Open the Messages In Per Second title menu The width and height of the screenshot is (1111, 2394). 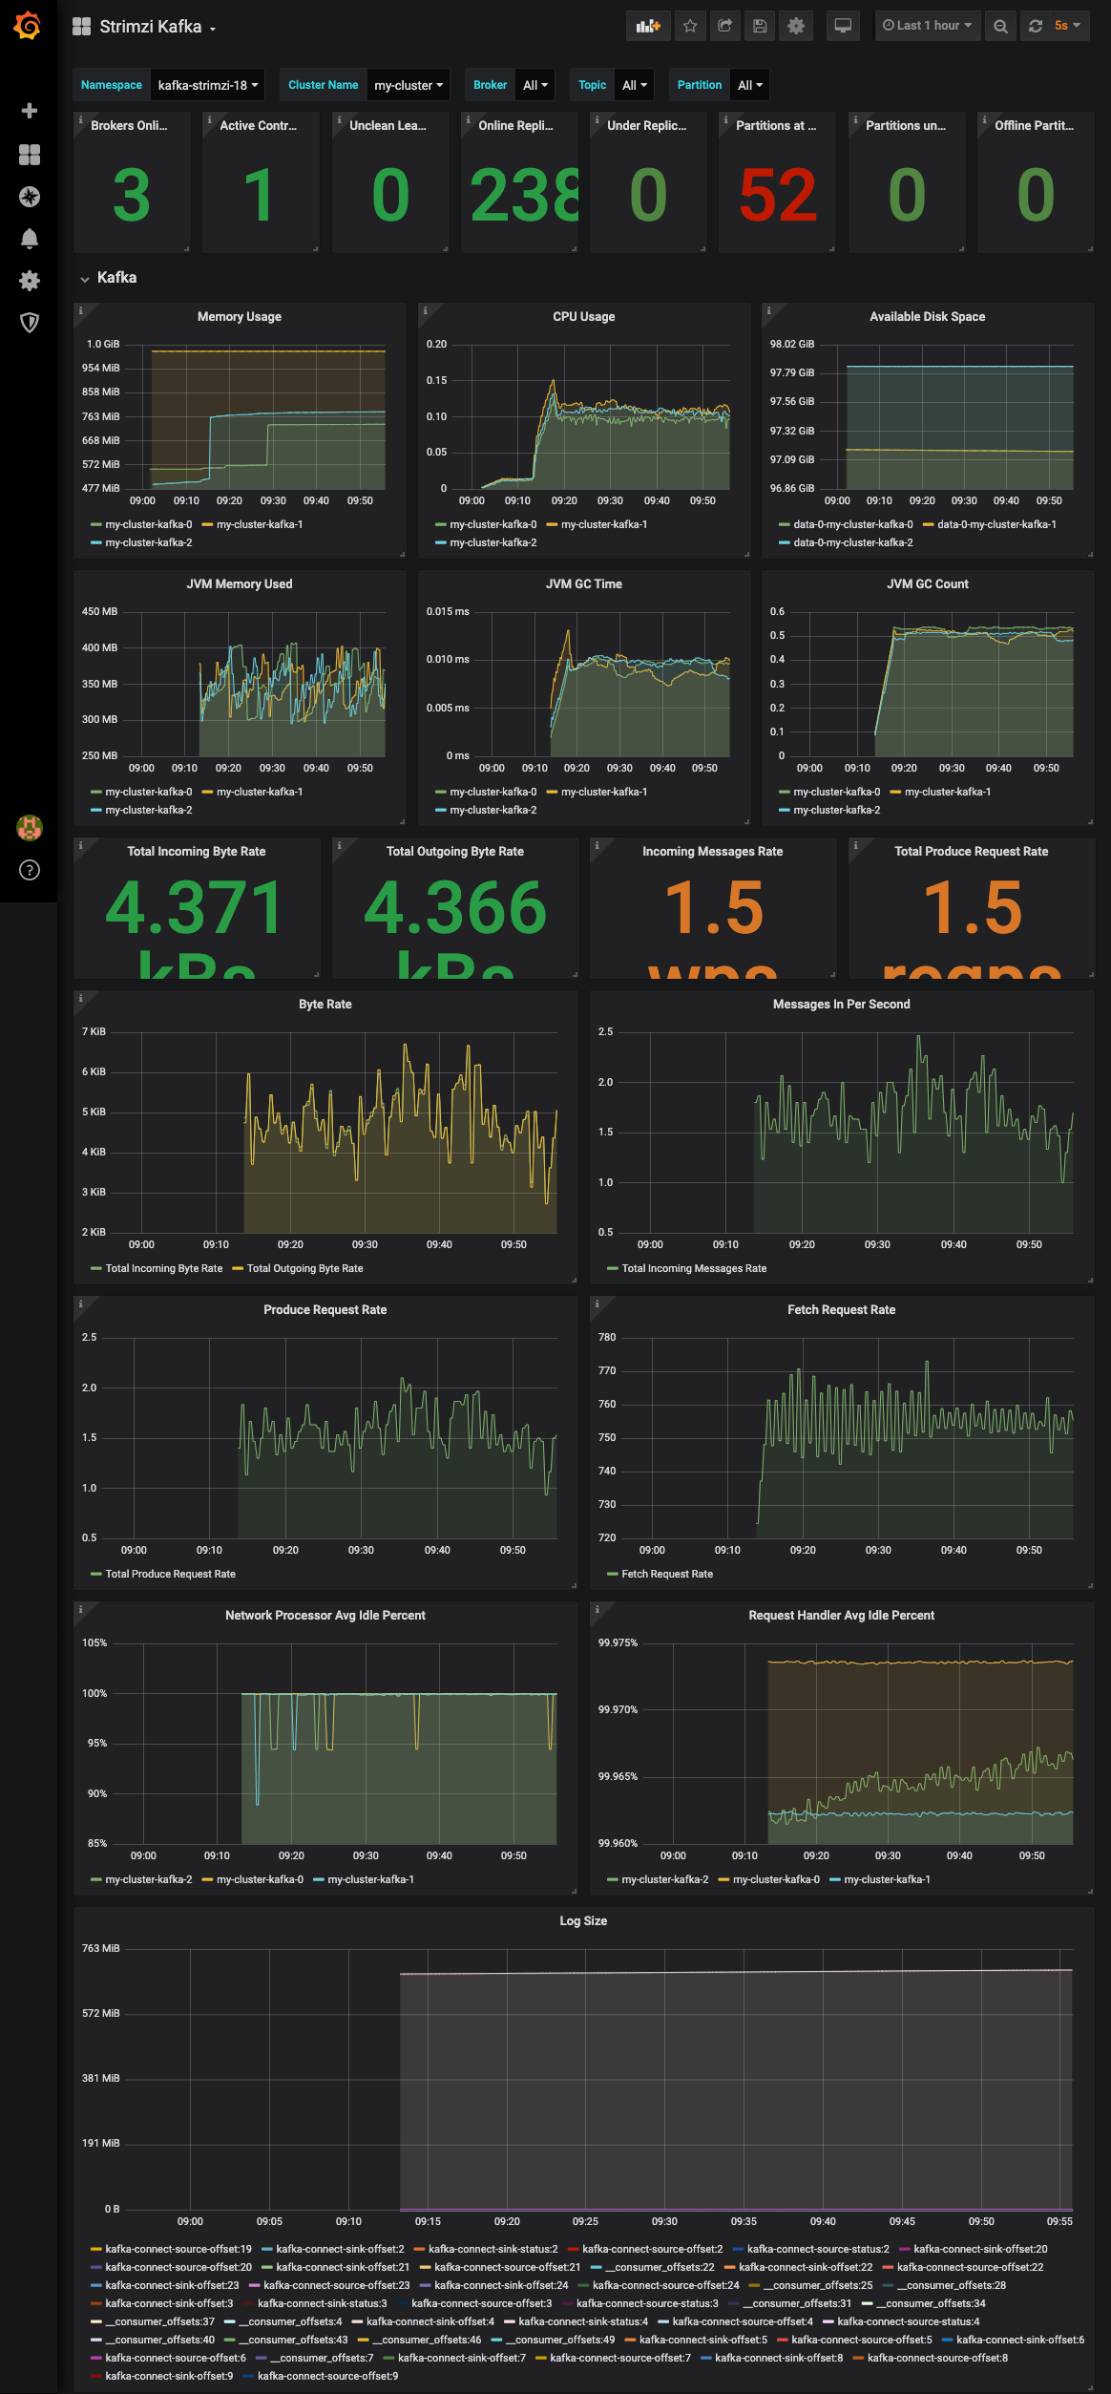[x=842, y=1005]
